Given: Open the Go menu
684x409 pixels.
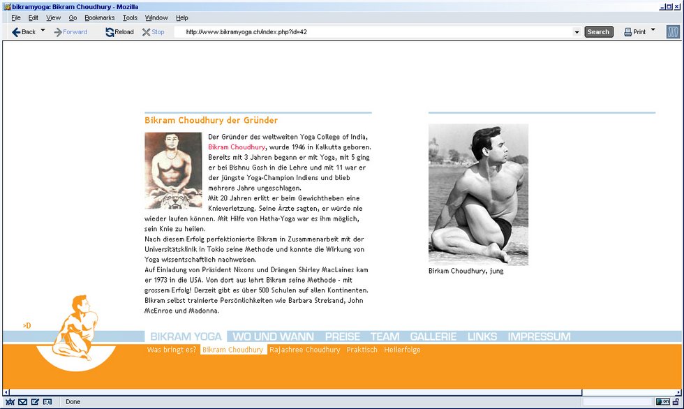Looking at the screenshot, I should coord(73,18).
